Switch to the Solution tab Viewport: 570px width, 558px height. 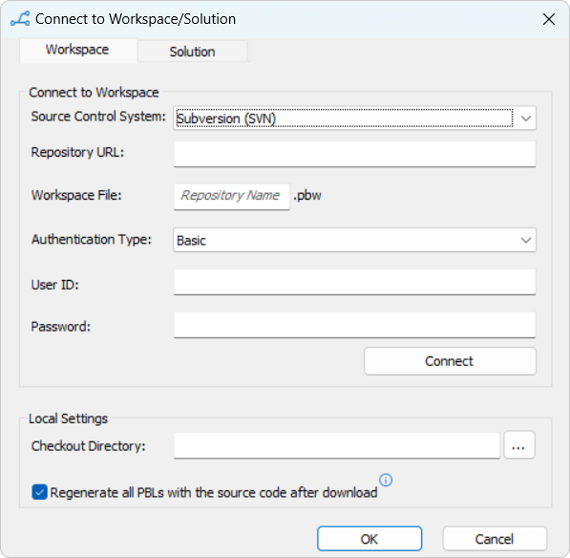[192, 52]
